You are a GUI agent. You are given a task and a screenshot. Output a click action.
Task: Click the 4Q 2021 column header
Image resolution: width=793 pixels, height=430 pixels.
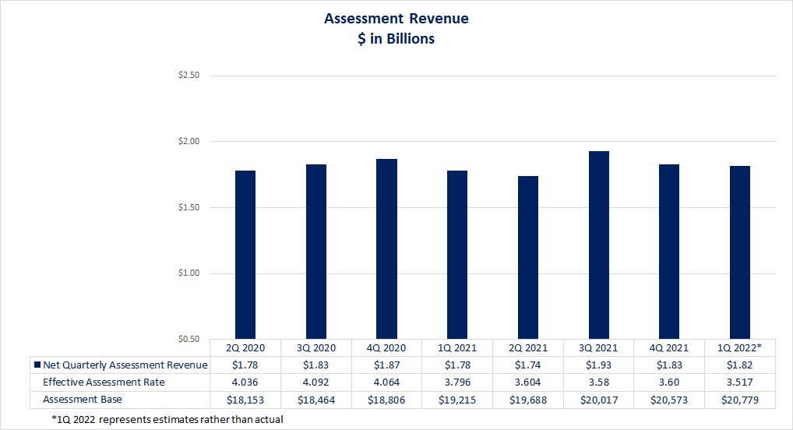(x=669, y=347)
